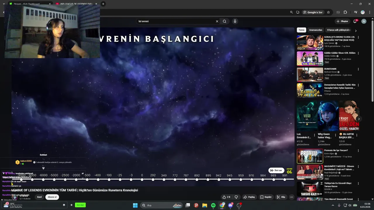This screenshot has height=210, width=374.
Task: Create a clip with Klip button
Action: tap(281, 197)
